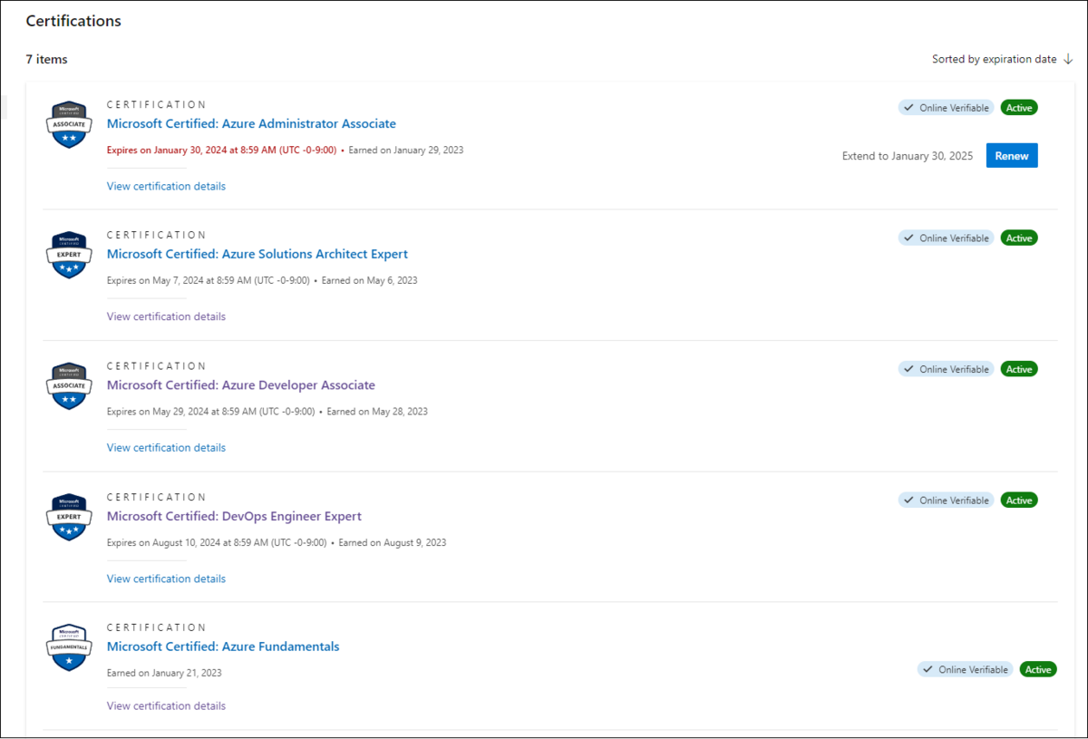Click 'Earned on January 29, 2023' text
The image size is (1088, 739).
pyautogui.click(x=406, y=150)
